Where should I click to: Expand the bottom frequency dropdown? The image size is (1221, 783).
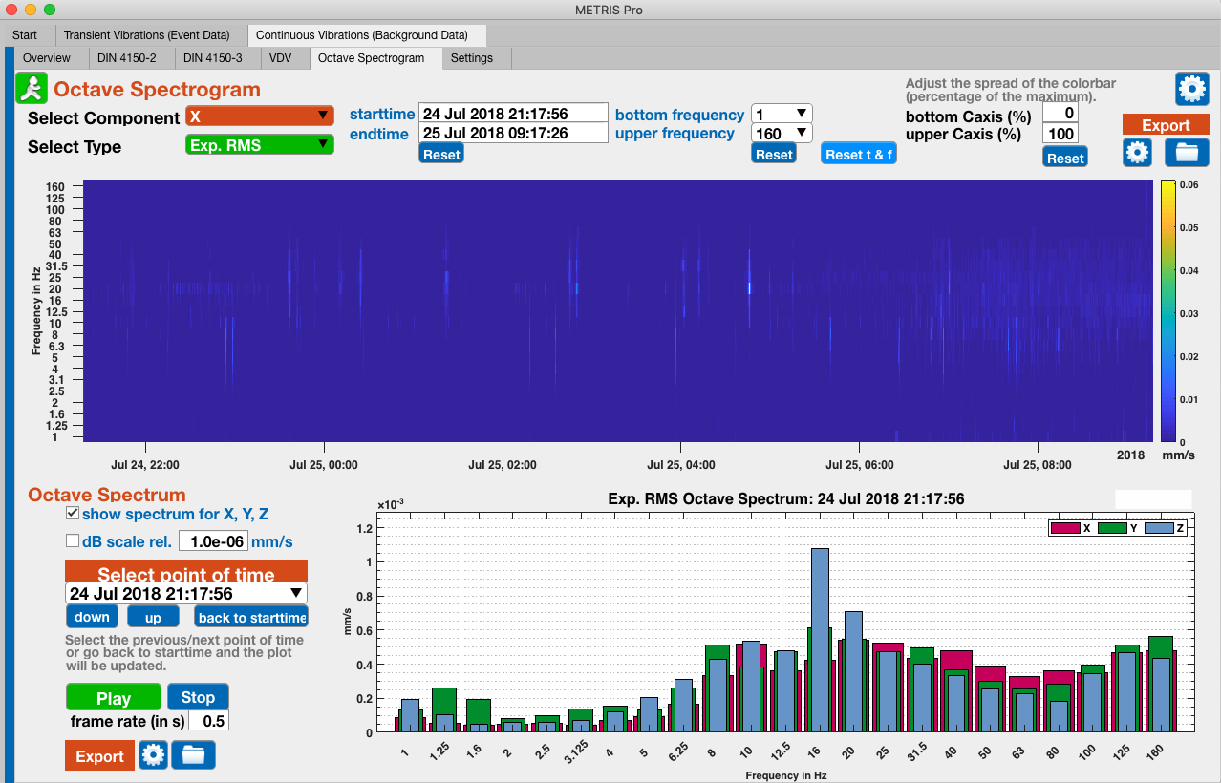pos(782,114)
